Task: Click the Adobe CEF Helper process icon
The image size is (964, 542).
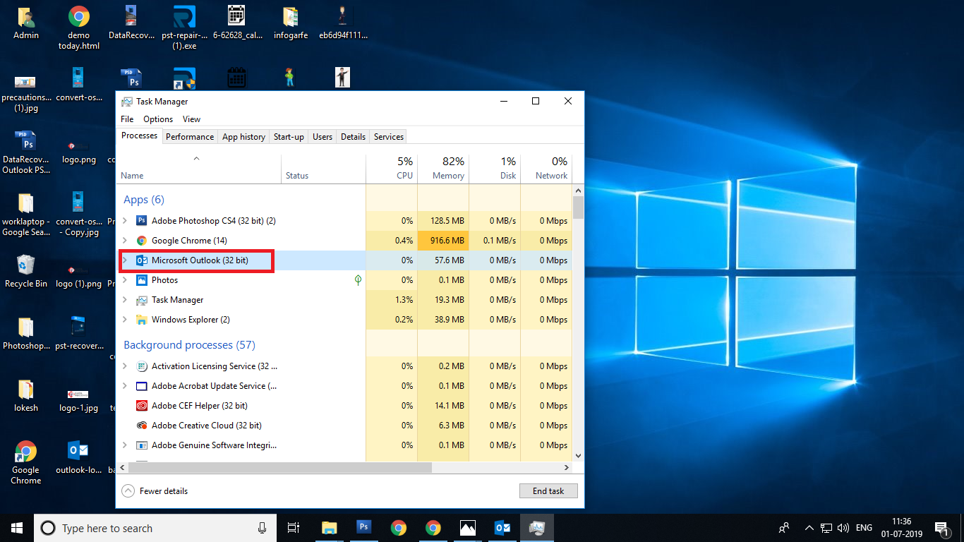Action: [x=141, y=406]
